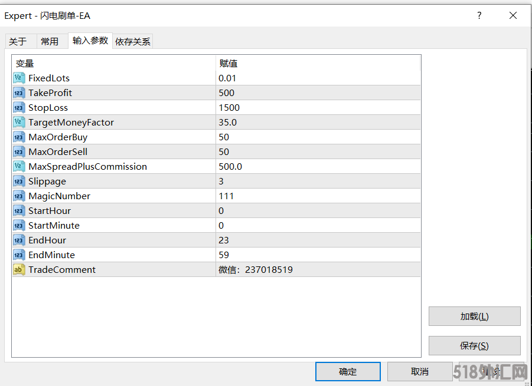Viewport: 532px width, 386px height.
Task: Open the 关于 tab
Action: [x=18, y=41]
